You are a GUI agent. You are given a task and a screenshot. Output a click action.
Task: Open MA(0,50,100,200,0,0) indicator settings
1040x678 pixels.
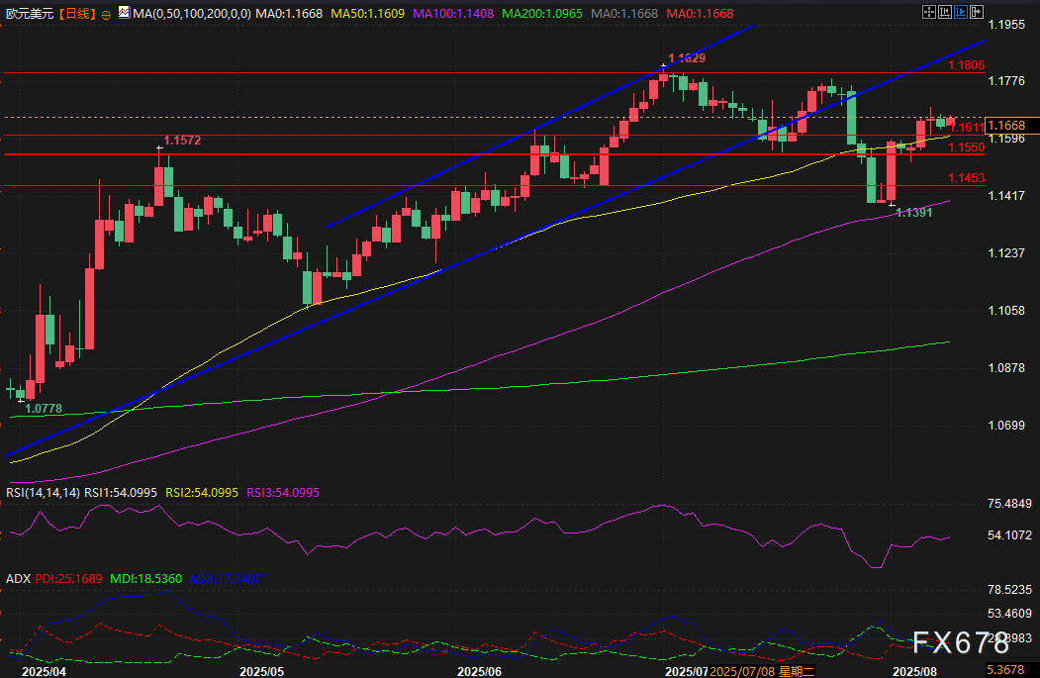(x=192, y=15)
